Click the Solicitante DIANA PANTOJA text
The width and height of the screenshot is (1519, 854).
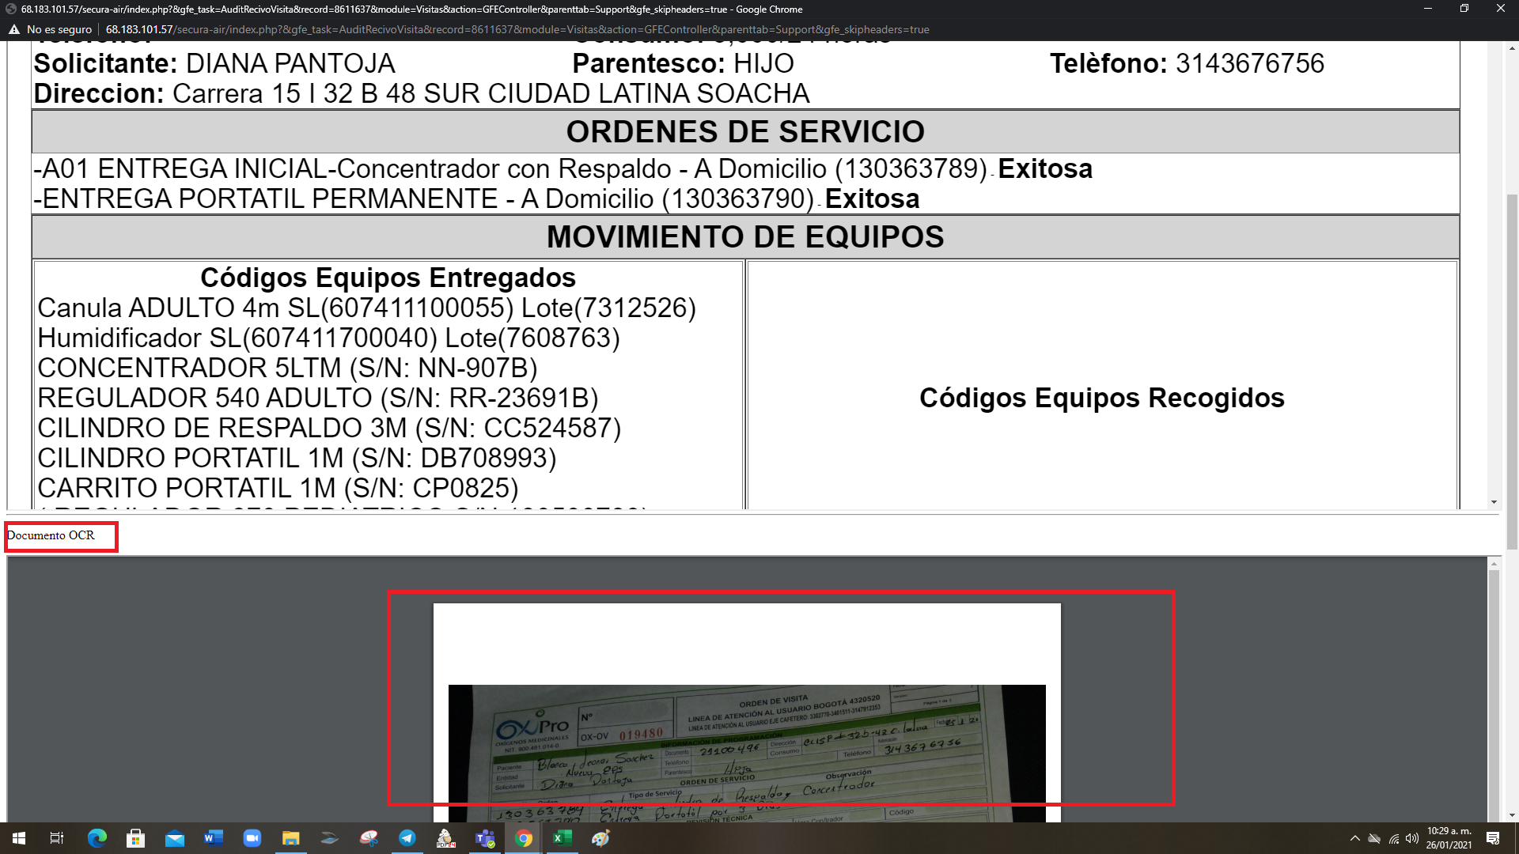(x=214, y=63)
